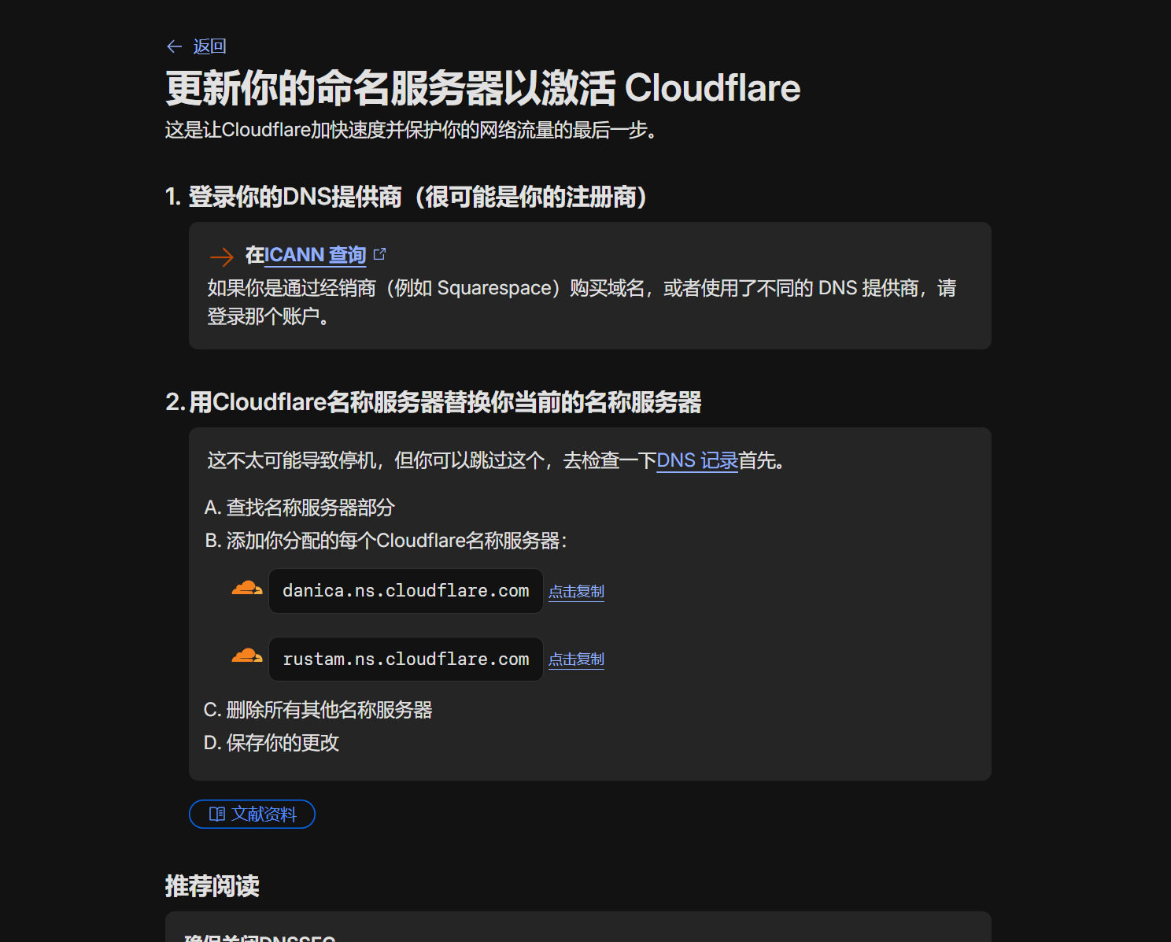The image size is (1171, 942).
Task: Copy danica nameserver via 点击复制
Action: pos(576,591)
